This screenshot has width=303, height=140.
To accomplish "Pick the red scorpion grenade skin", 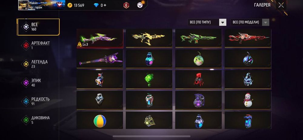I will pyautogui.click(x=198, y=80).
